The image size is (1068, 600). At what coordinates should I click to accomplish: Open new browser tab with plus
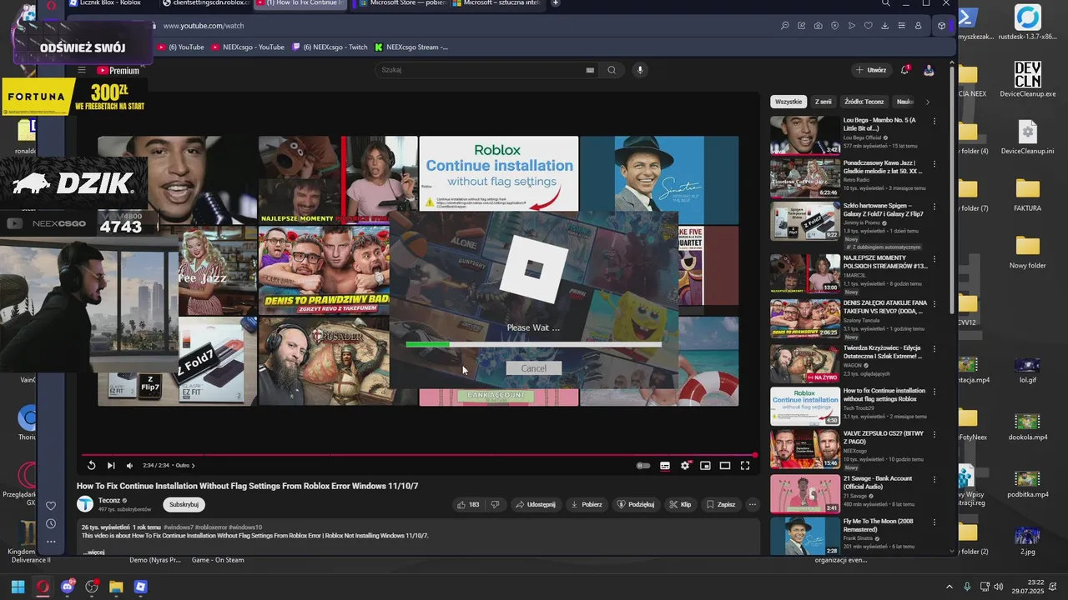(556, 3)
